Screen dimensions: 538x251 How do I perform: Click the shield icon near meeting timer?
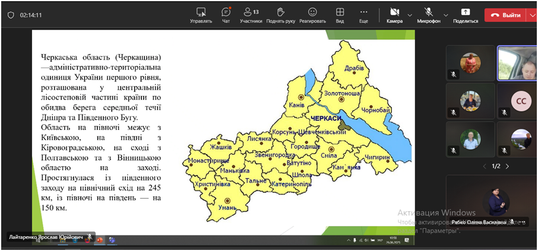pos(10,15)
